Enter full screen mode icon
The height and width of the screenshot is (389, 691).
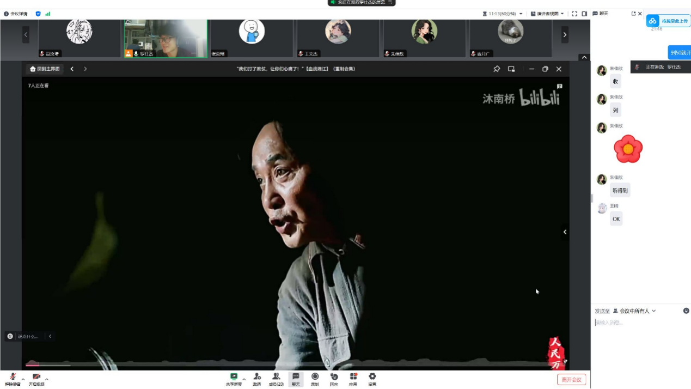[574, 14]
